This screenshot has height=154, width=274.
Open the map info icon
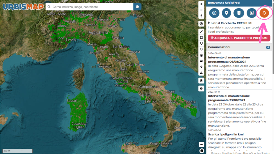[x=202, y=151]
